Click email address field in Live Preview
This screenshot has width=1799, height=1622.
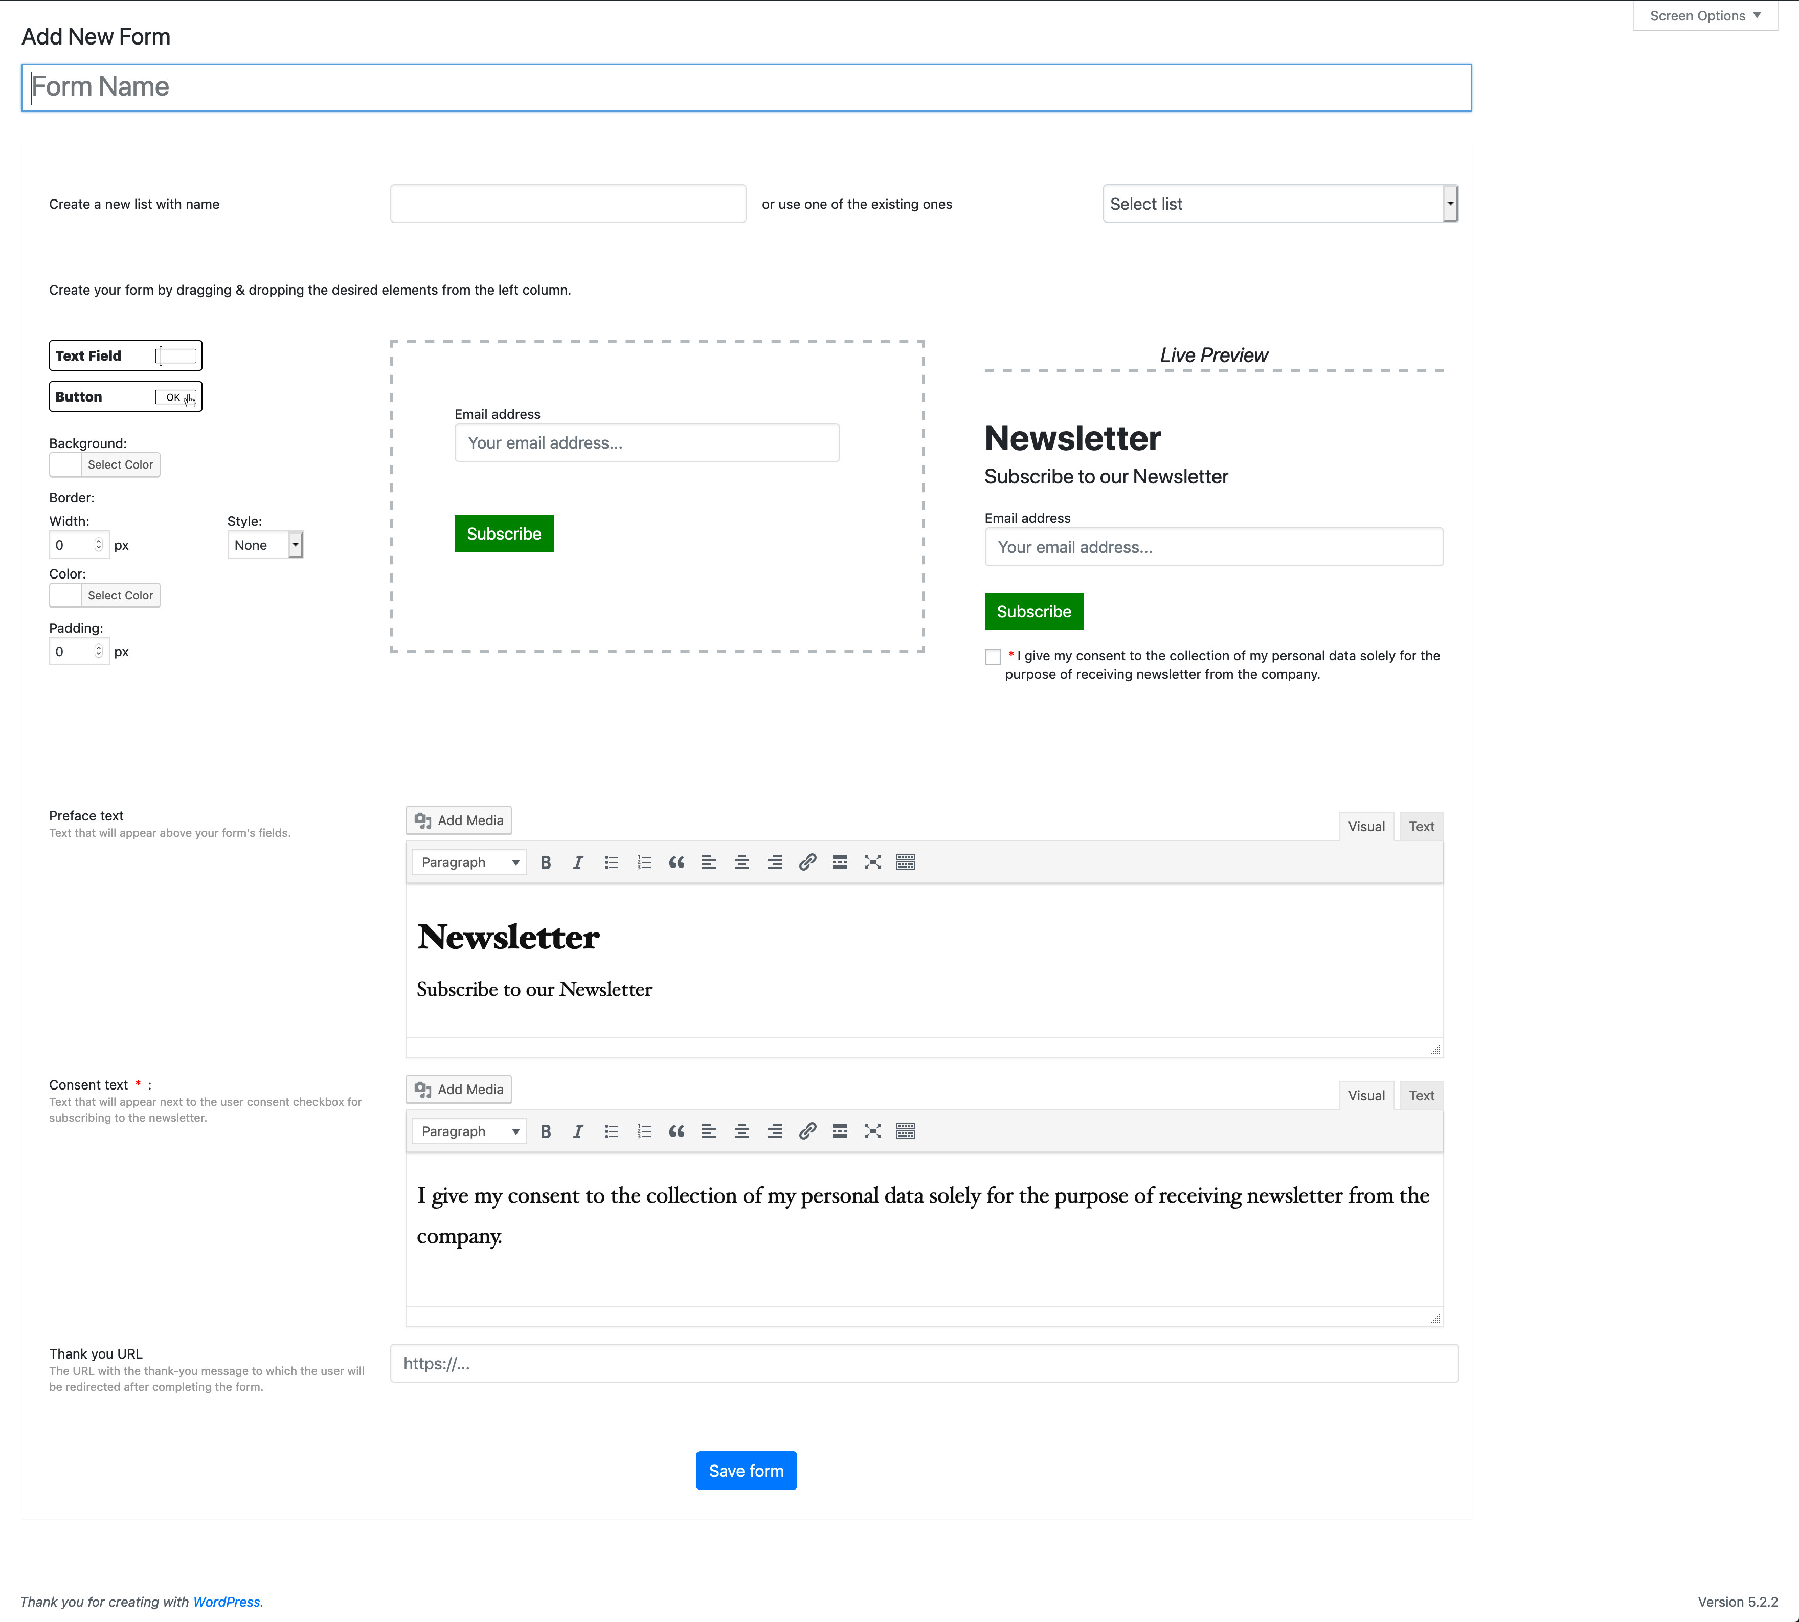click(x=1213, y=547)
